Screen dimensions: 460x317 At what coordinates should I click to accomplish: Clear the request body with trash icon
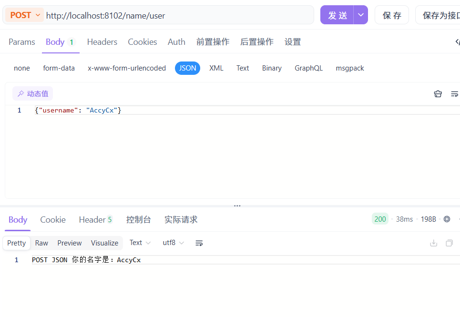pos(438,93)
